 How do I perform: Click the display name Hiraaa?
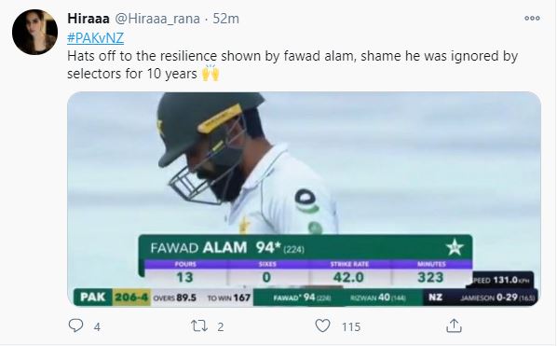click(88, 19)
